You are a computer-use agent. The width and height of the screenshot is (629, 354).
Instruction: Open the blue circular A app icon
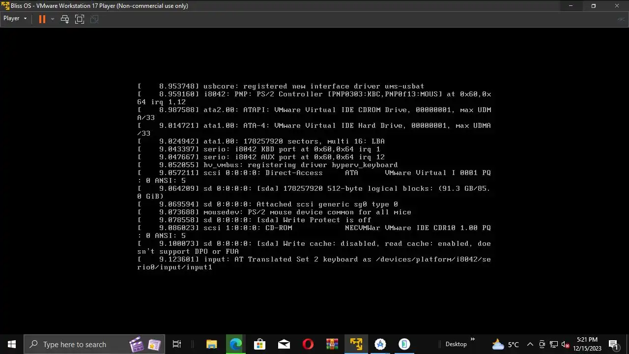point(380,344)
